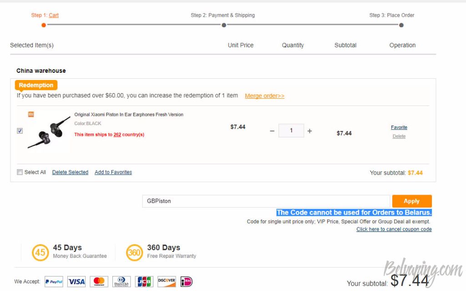
Task: Click the 360 Days warranty badge icon
Action: tap(134, 253)
